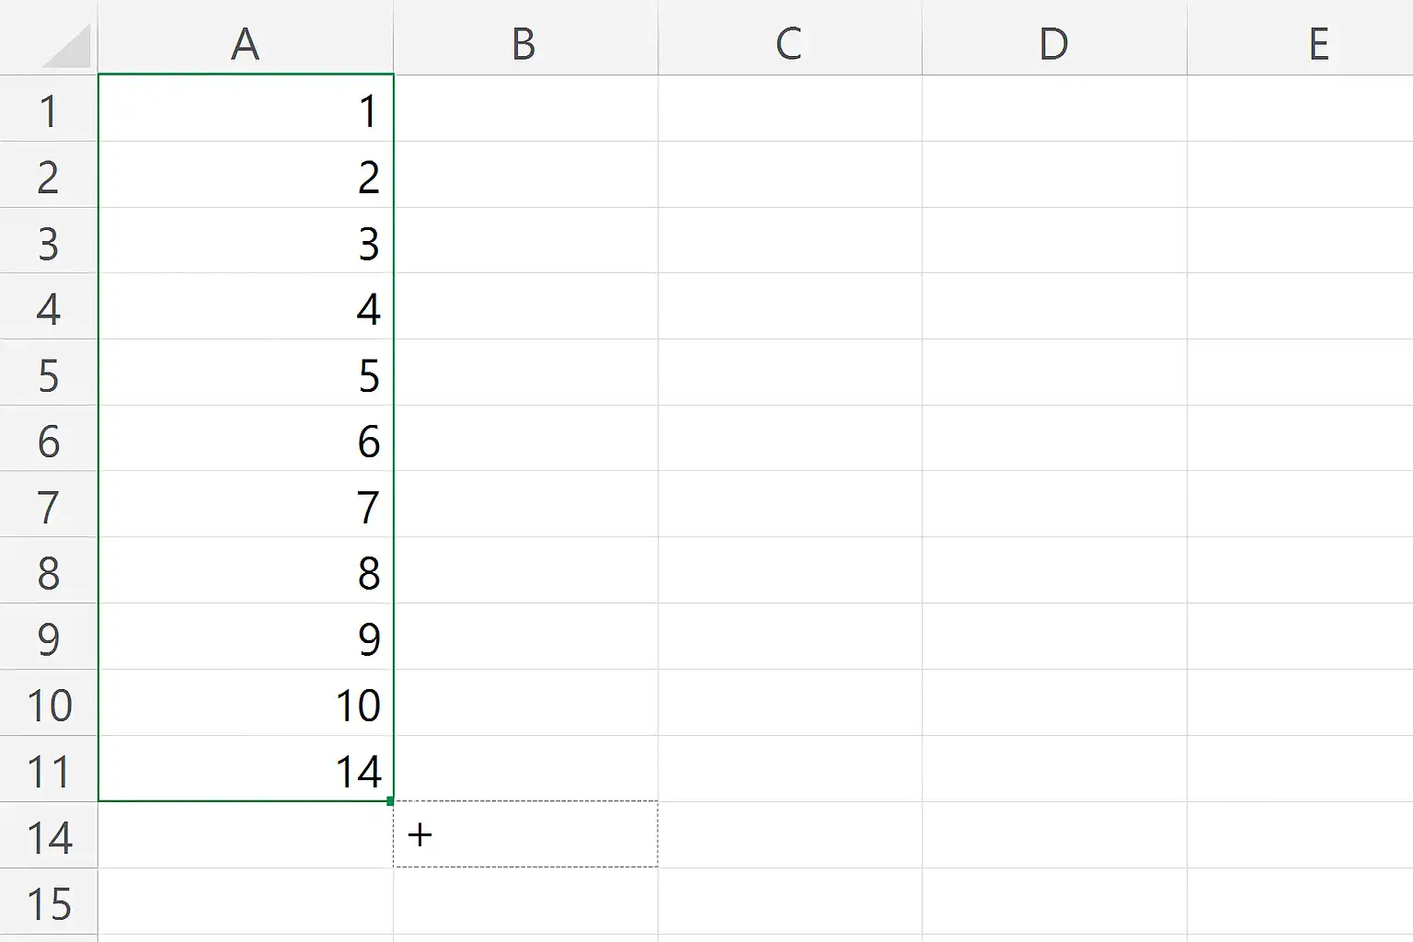
Task: Select row 5 header
Action: tap(48, 375)
